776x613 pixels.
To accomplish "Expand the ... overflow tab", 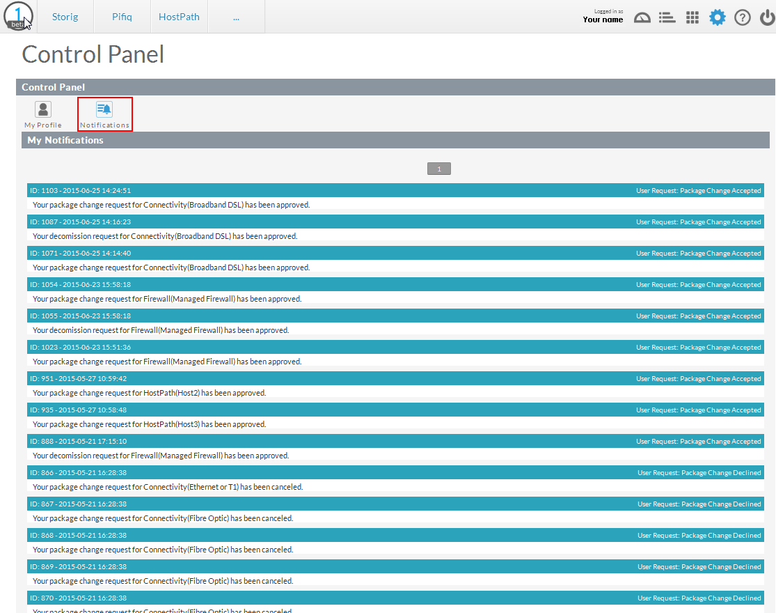I will 236,16.
